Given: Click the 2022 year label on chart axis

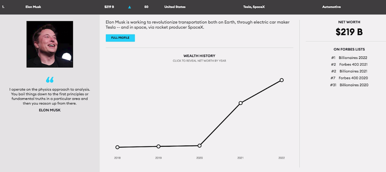Looking at the screenshot, I should 281,158.
